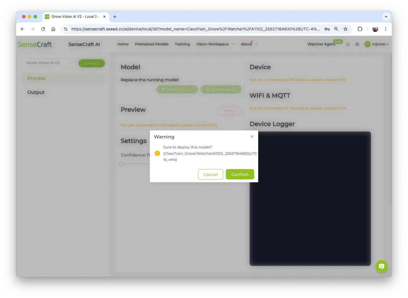
Task: Expand the Grove Vision AI V2 device dropdown
Action: (49, 63)
